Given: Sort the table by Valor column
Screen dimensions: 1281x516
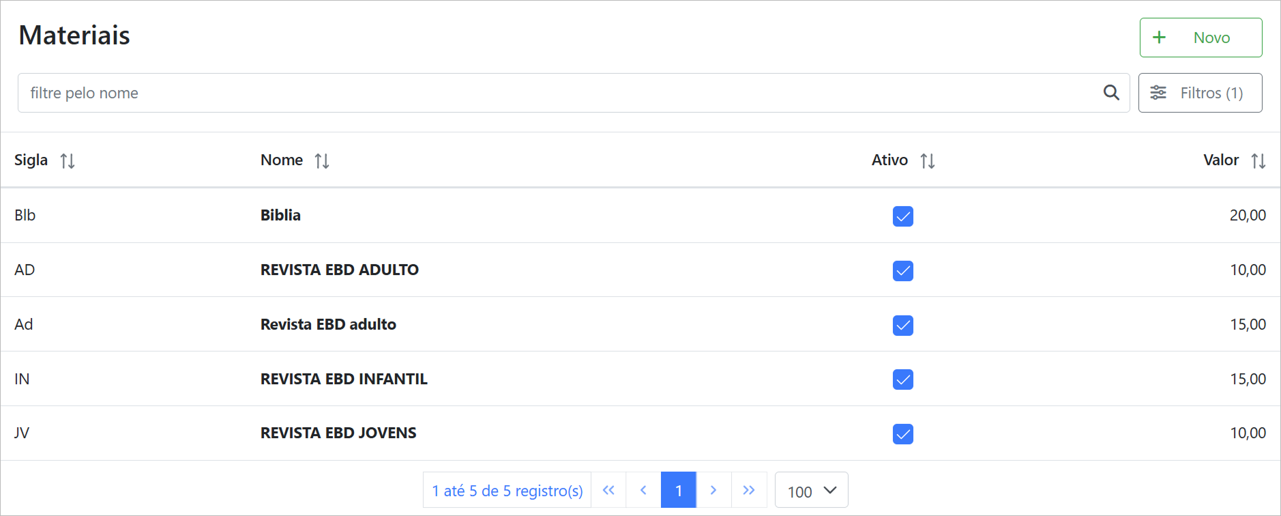Looking at the screenshot, I should [1258, 161].
